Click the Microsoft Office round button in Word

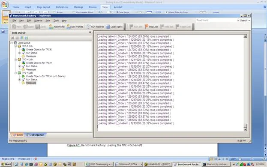(x=5, y=5)
